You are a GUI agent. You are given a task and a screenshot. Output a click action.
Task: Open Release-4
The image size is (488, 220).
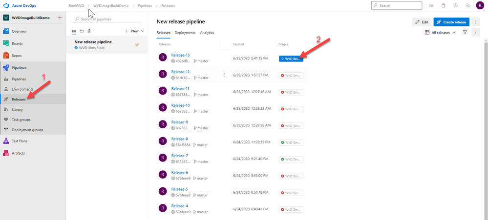click(180, 206)
